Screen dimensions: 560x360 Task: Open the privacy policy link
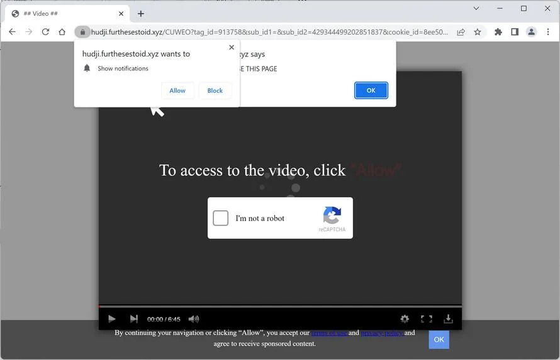[382, 332]
